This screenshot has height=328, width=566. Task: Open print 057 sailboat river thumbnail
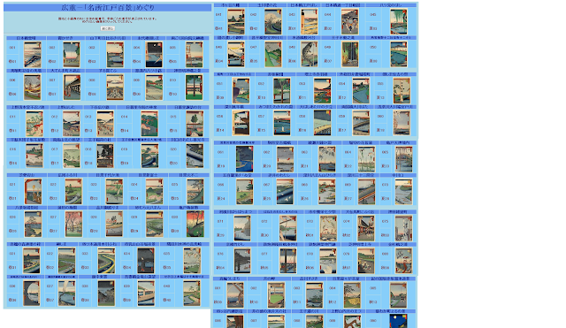[282, 124]
